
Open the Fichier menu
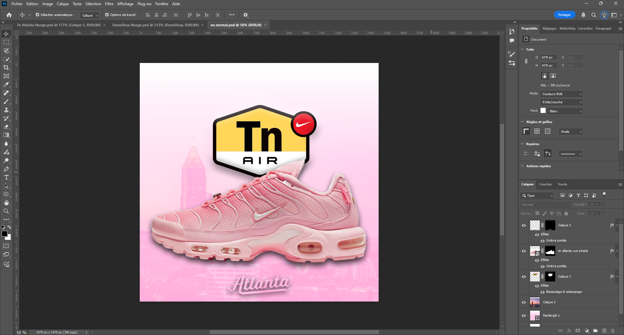point(17,4)
